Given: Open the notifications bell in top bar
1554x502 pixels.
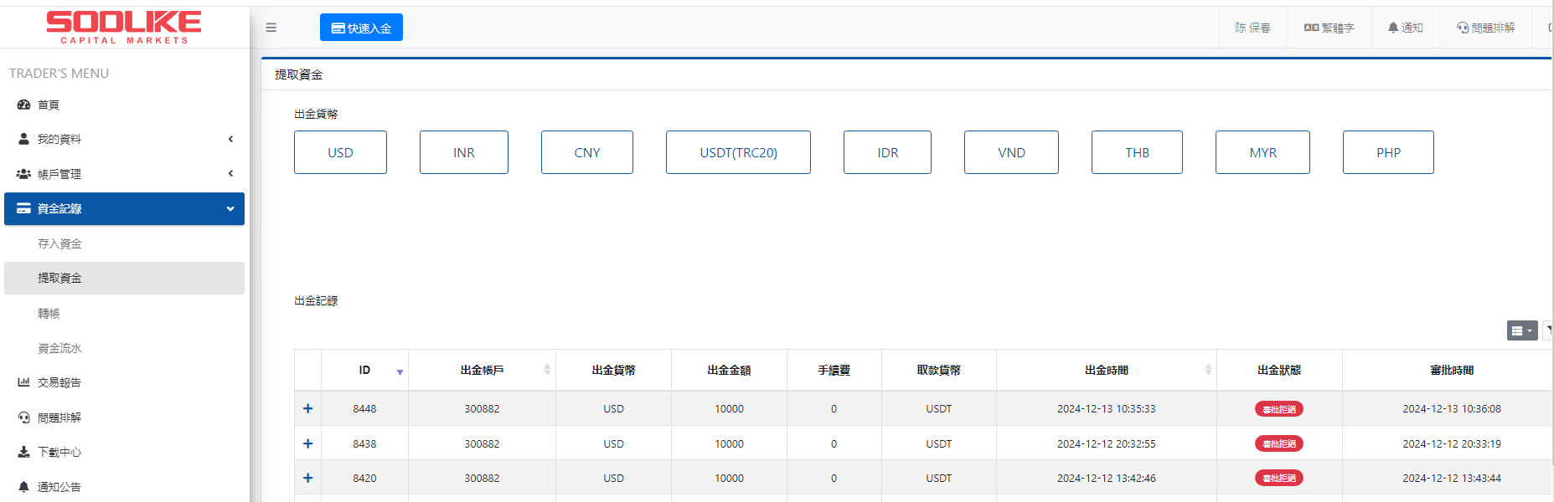Looking at the screenshot, I should click(1405, 28).
